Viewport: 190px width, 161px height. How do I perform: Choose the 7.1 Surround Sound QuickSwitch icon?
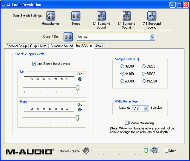point(152,16)
